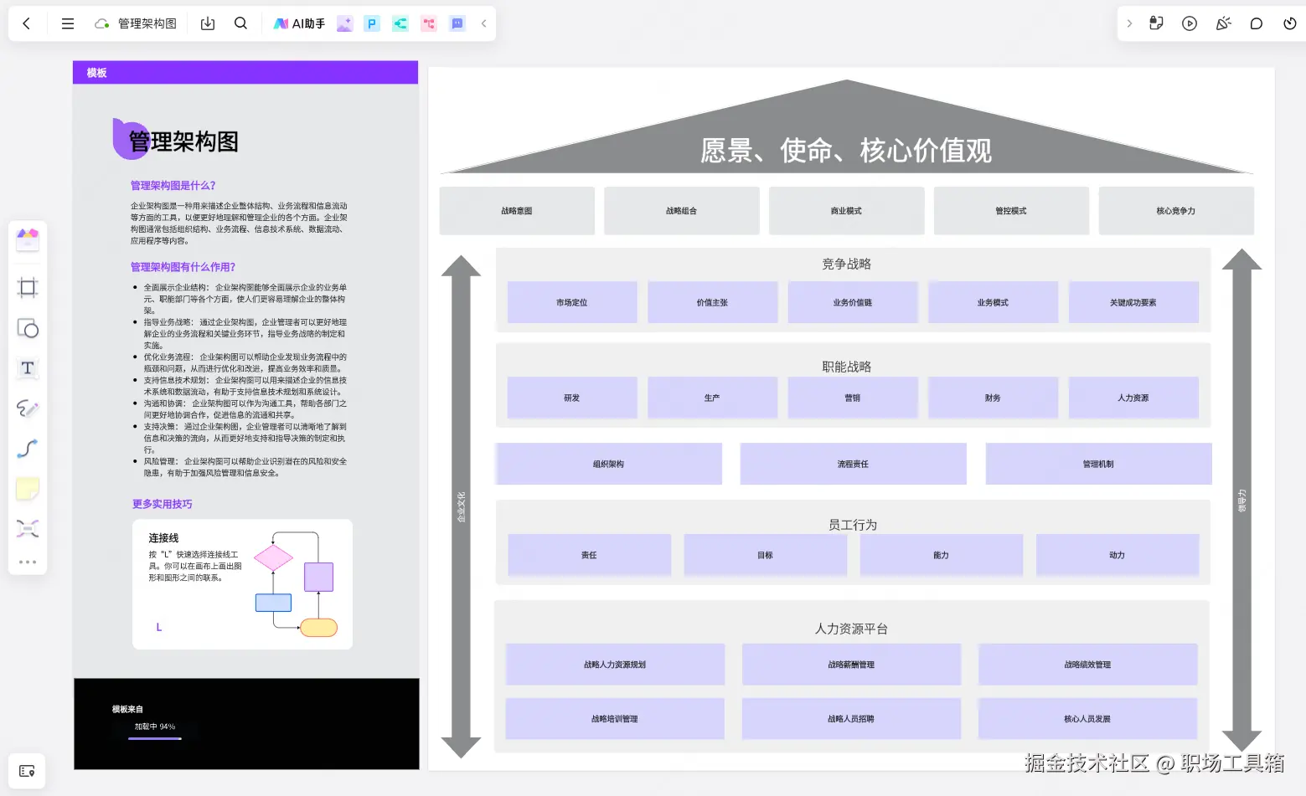Open the AI助手 assistant
Viewport: 1306px width, 796px height.
[298, 23]
